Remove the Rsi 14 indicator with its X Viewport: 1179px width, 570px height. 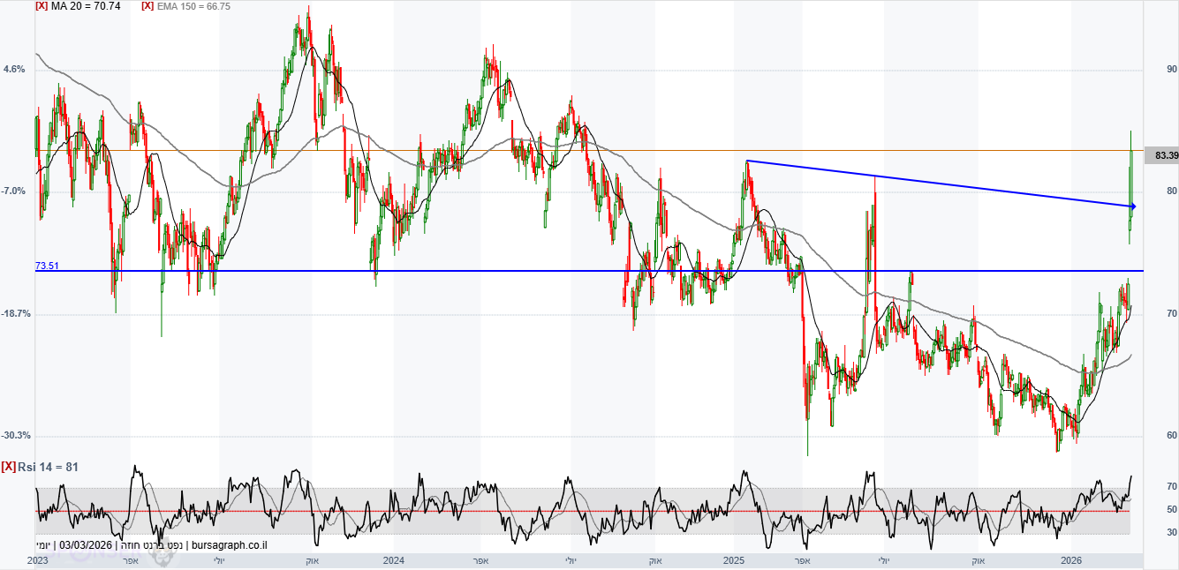(x=8, y=466)
